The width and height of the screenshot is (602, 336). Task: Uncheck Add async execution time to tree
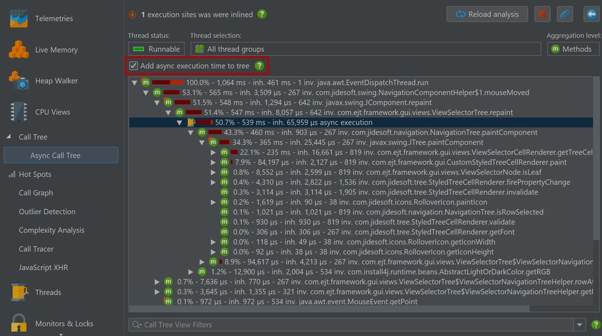tap(133, 66)
